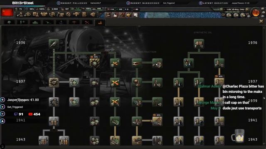Select 1937 green circular-arrows production technology
266x149 pixels.
click(x=74, y=82)
